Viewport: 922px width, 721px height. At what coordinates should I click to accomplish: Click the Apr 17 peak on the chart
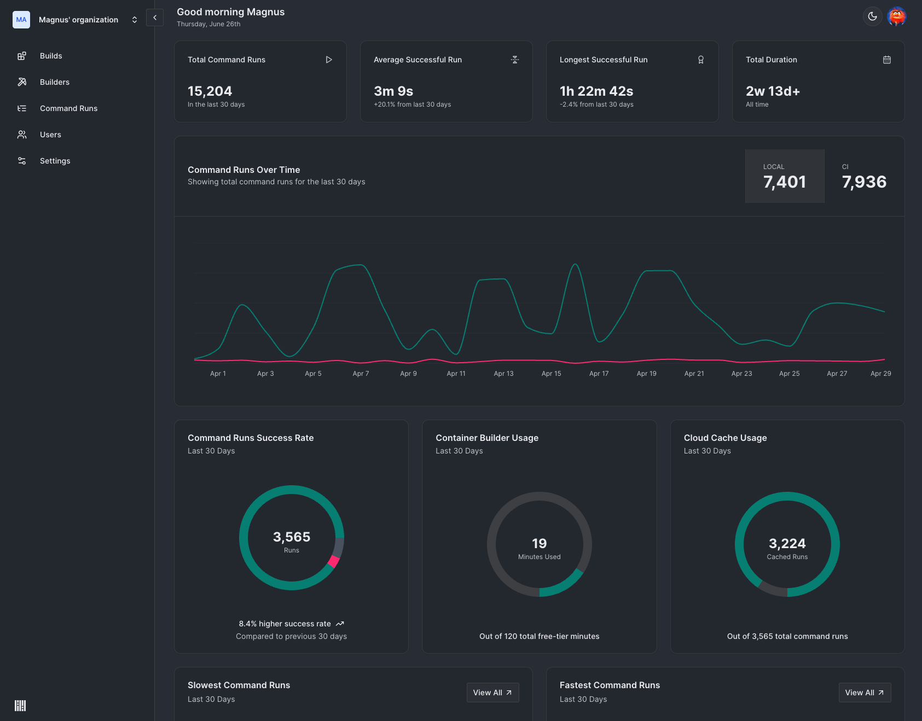click(x=576, y=264)
